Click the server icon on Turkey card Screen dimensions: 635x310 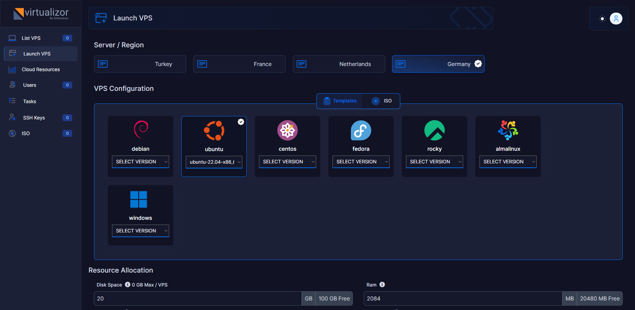(103, 64)
